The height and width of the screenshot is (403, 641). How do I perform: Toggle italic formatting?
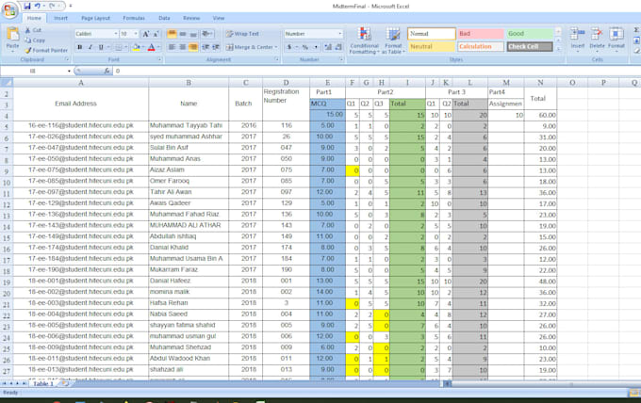point(90,47)
